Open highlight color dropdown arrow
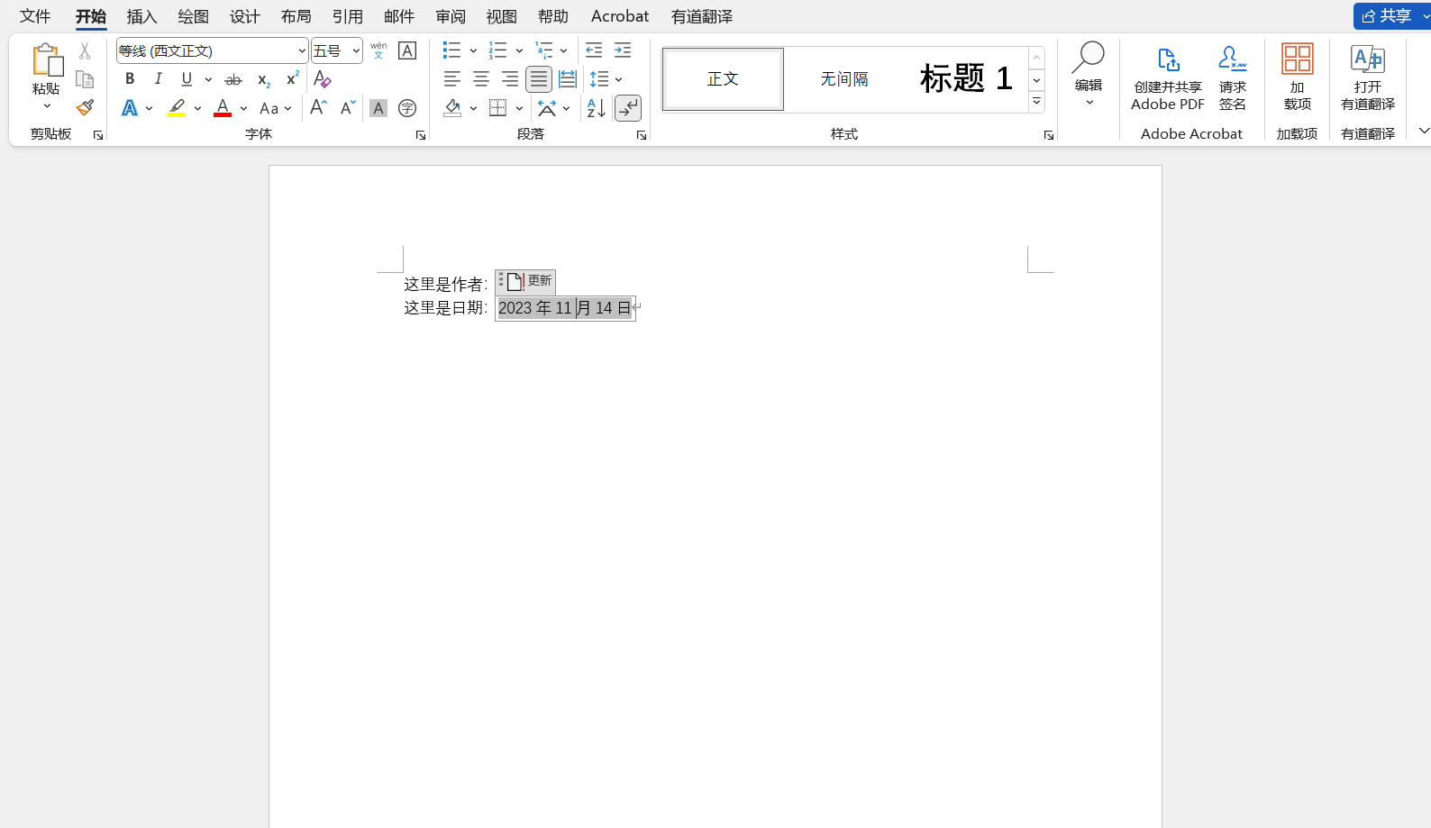Image resolution: width=1431 pixels, height=828 pixels. tap(197, 108)
